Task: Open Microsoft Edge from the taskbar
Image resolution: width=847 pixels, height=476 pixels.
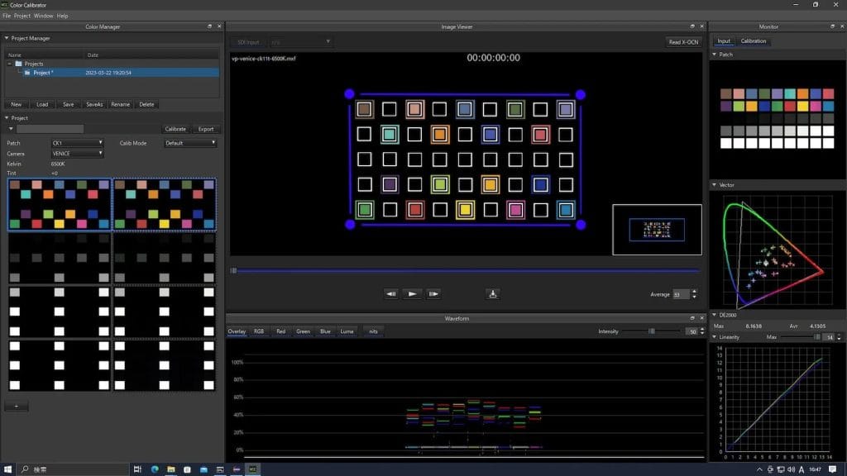Action: [154, 469]
